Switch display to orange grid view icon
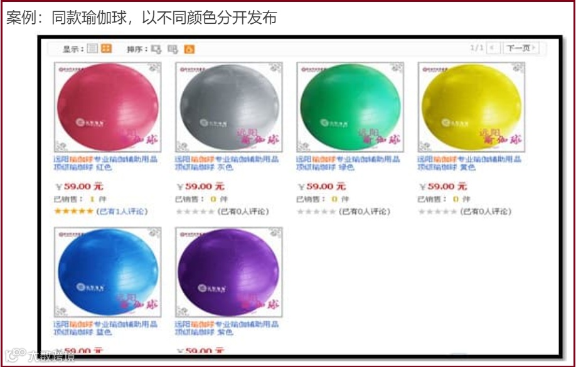 click(106, 48)
